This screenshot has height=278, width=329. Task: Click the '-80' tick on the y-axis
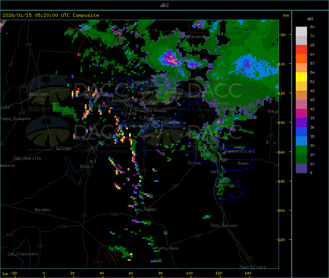pos(282,35)
